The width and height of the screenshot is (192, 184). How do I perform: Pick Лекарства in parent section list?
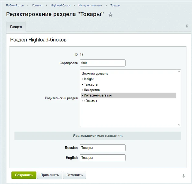pos(129,90)
